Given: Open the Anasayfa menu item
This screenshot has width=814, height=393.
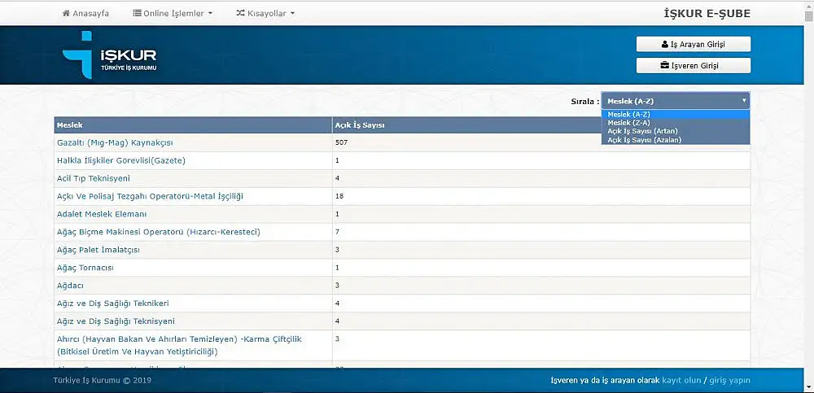Looking at the screenshot, I should point(85,14).
